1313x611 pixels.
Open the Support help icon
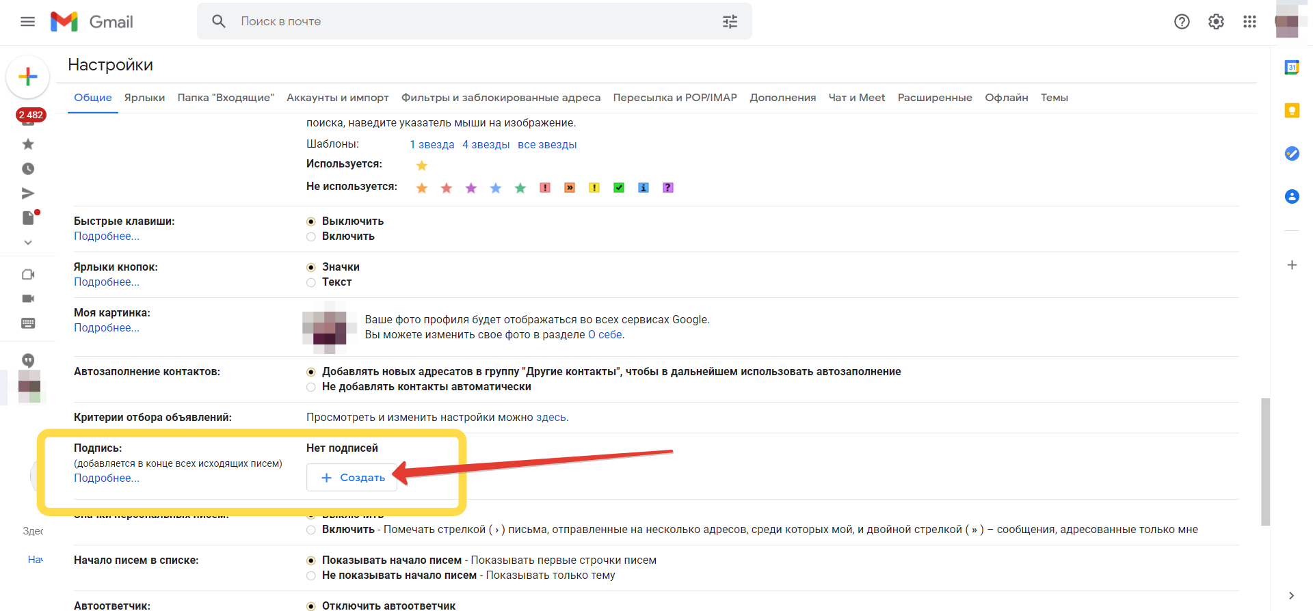point(1182,22)
